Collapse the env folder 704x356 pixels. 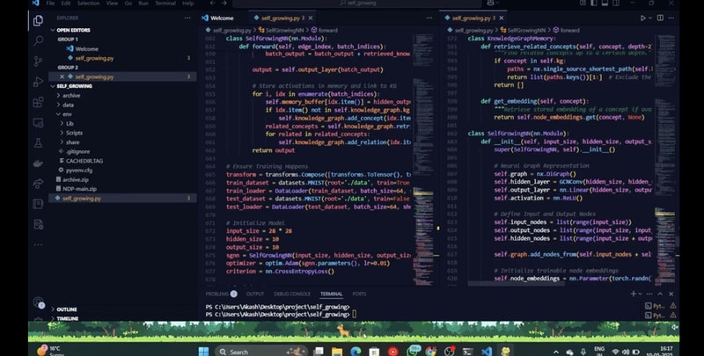pos(67,114)
